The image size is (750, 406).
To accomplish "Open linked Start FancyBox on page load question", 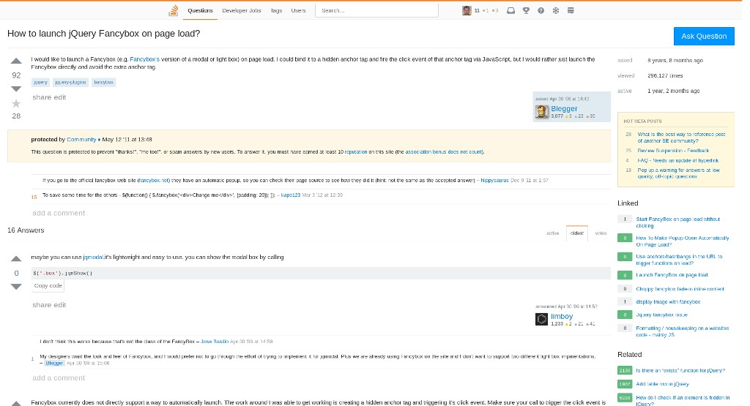I will coord(677,222).
